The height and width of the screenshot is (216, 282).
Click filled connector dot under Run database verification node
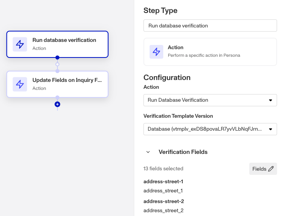tap(57, 58)
